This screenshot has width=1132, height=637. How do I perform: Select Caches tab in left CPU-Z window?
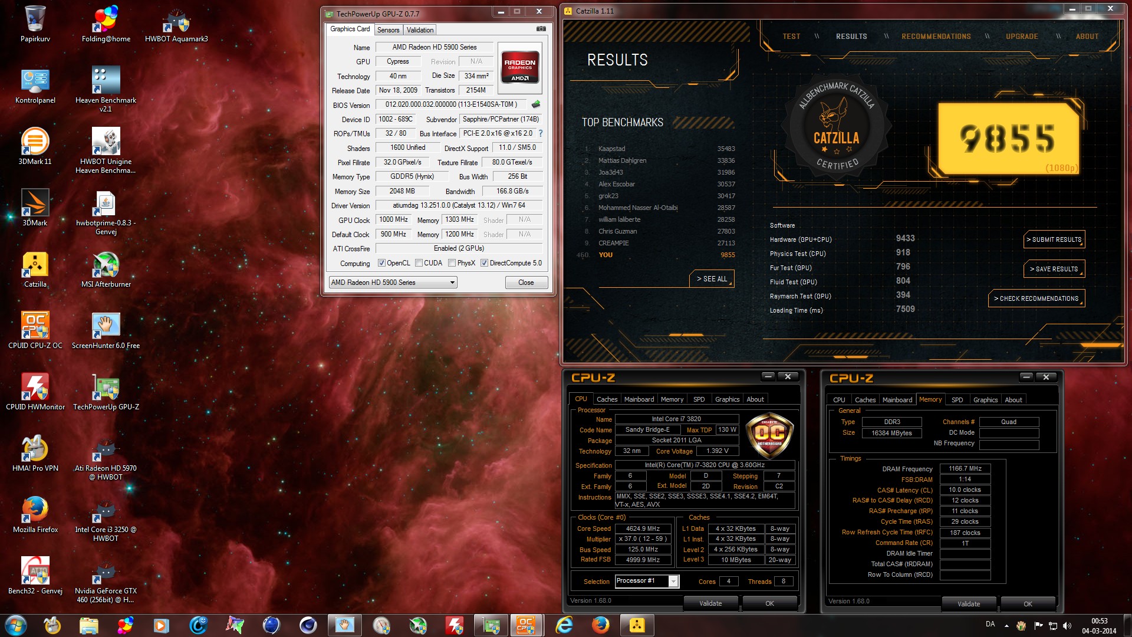(x=607, y=399)
